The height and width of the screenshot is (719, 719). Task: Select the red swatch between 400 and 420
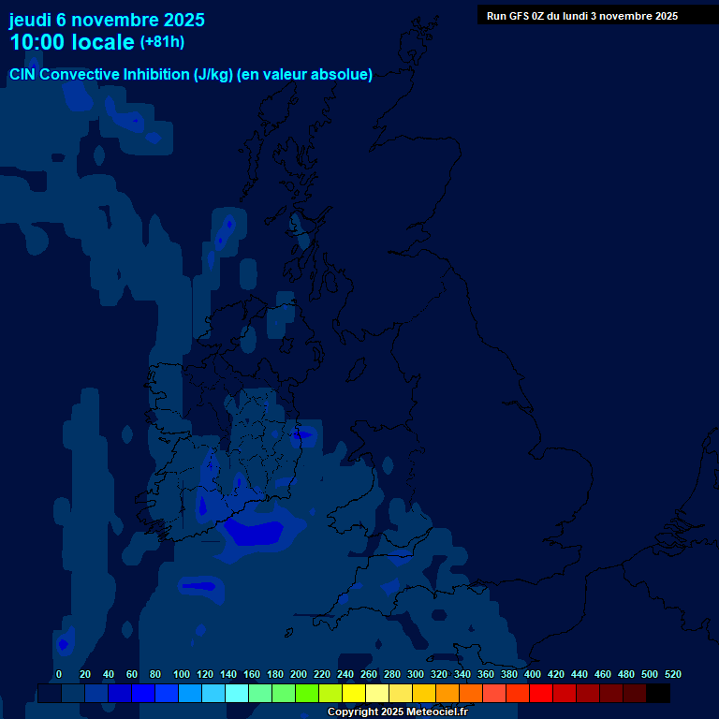(x=540, y=693)
